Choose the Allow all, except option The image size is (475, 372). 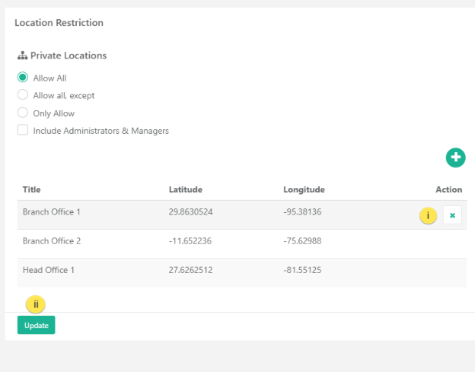click(x=23, y=95)
